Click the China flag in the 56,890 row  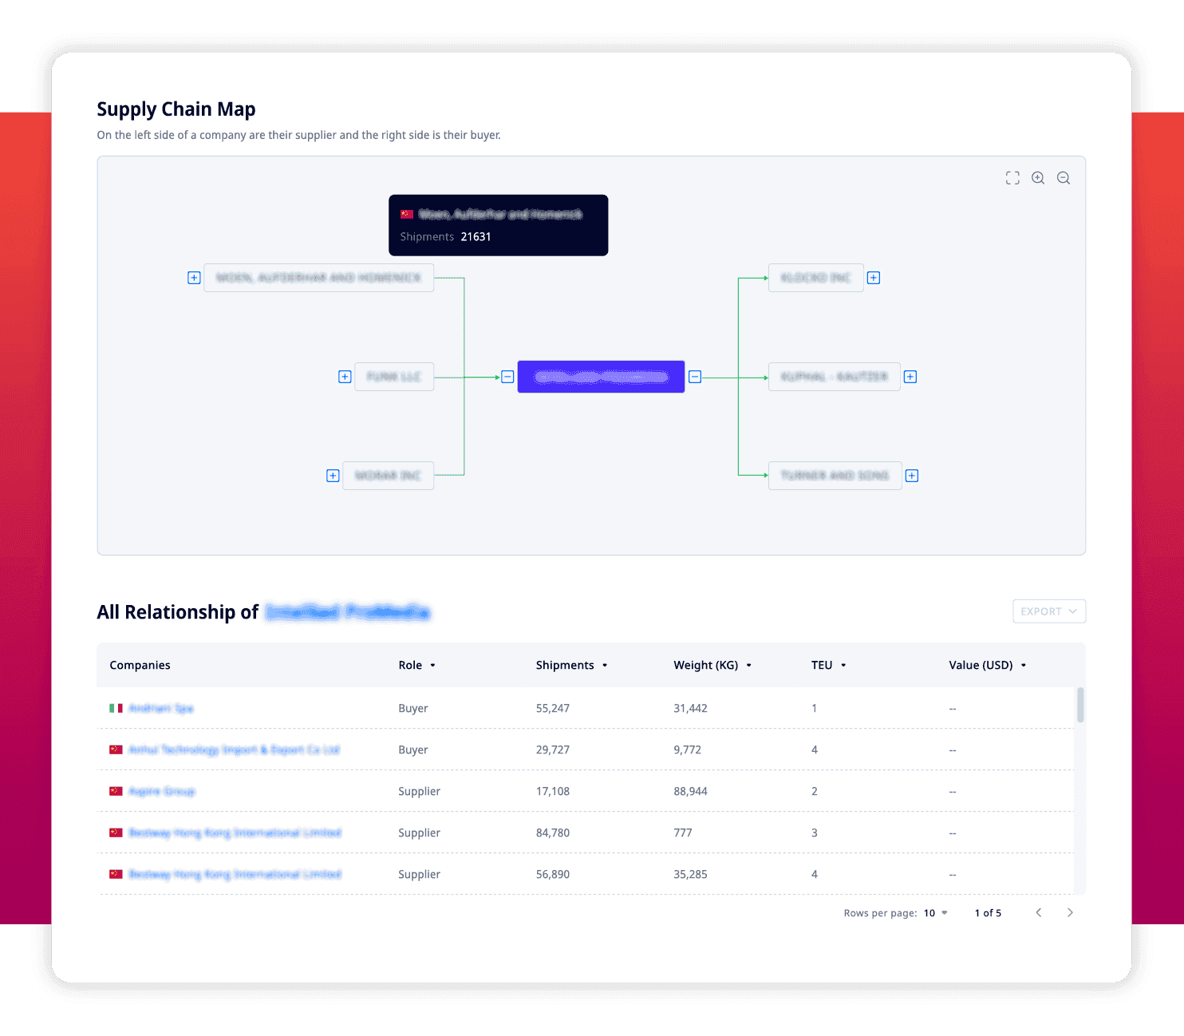[x=116, y=874]
